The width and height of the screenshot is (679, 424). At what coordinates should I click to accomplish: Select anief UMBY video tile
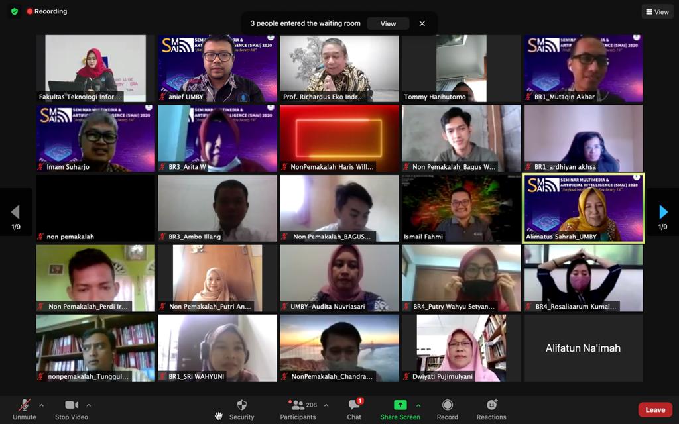pyautogui.click(x=217, y=68)
